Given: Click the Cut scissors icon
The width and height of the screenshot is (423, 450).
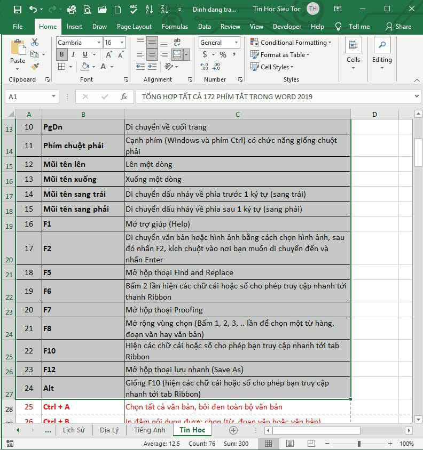Looking at the screenshot, I should coord(35,42).
